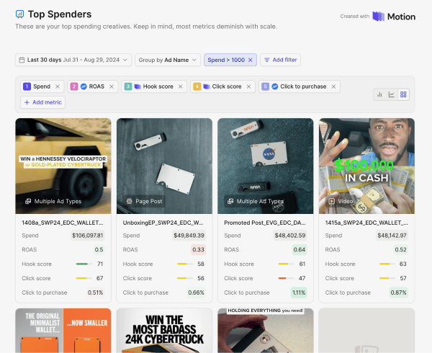The width and height of the screenshot is (432, 353).
Task: Click ad name 1415a_SWP24_EDC_WALLET
Action: tap(366, 223)
